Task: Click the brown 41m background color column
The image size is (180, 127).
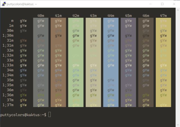Action: 58,62
